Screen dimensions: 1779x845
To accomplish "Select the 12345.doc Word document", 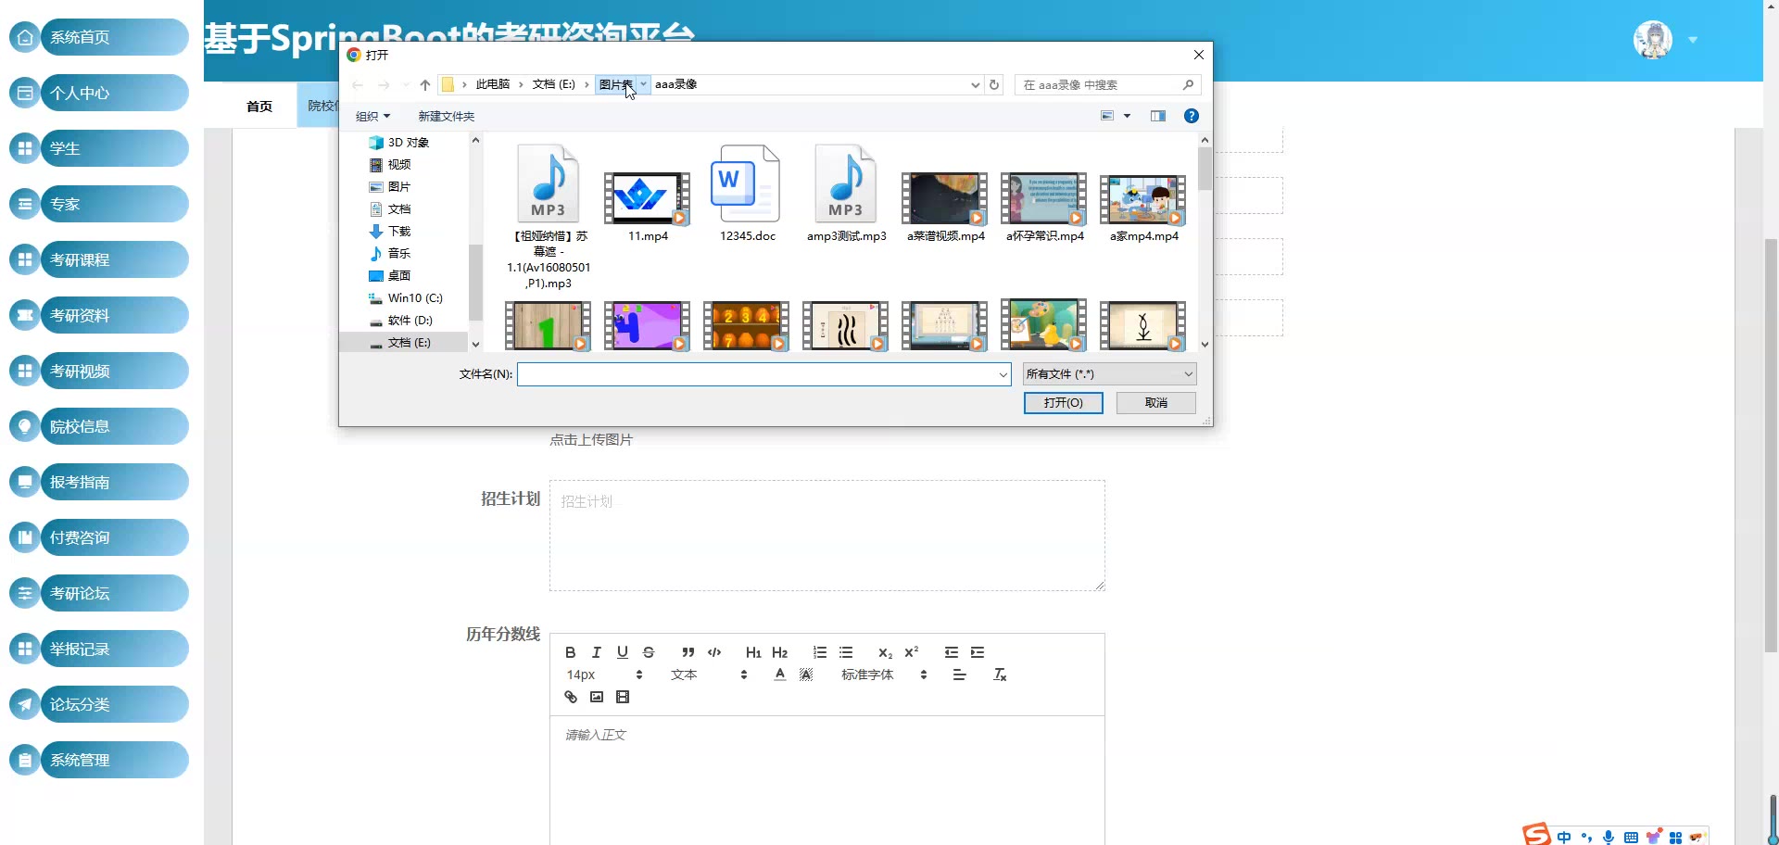I will pos(747,194).
